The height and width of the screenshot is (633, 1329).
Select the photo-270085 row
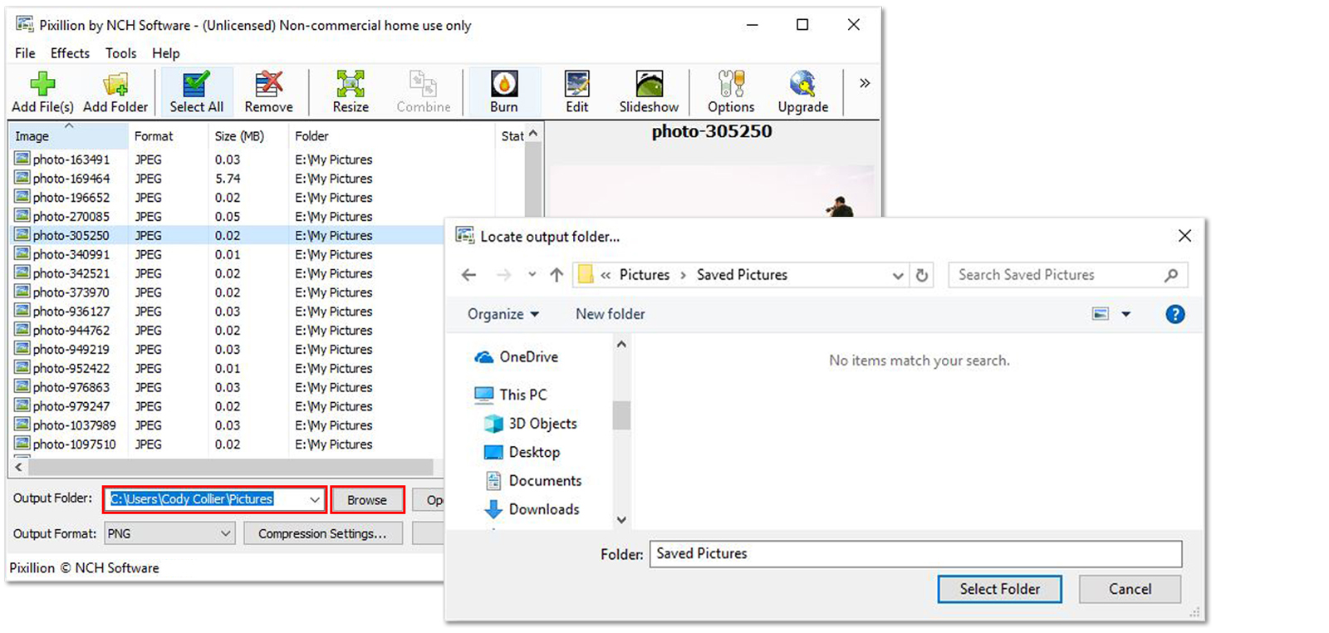(267, 217)
